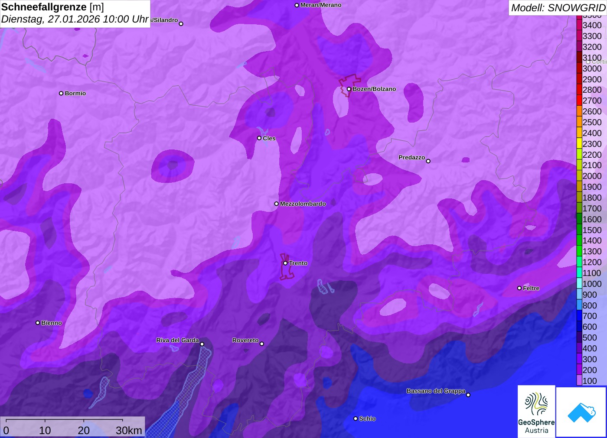Click the 100 m legend swatch
Screen dimensions: 607x438
(x=579, y=381)
